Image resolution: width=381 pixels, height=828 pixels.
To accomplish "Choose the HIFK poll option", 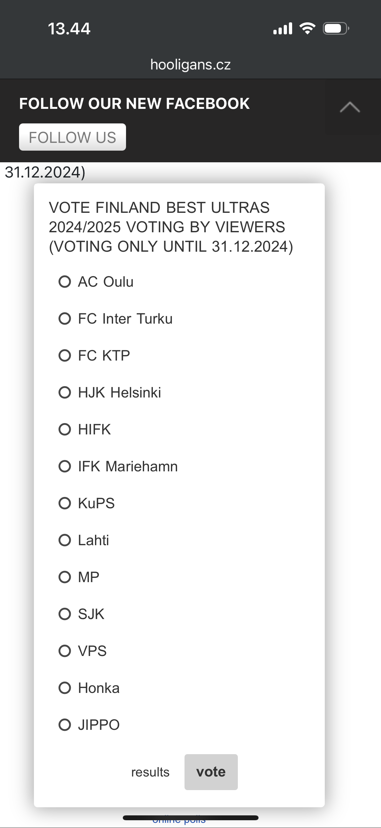I will [65, 429].
